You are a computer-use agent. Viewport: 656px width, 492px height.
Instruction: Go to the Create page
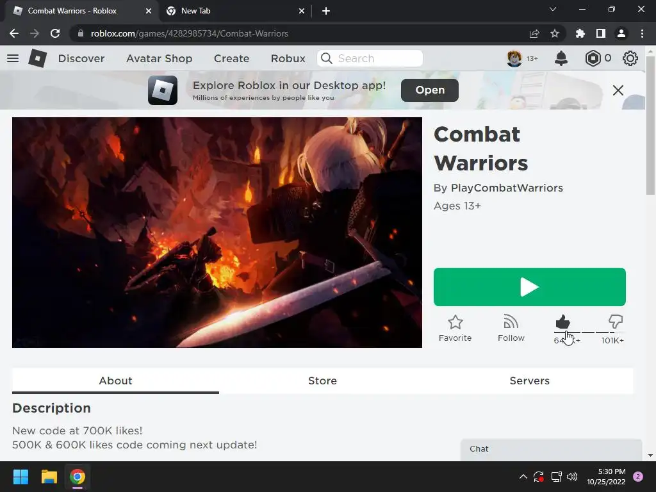231,58
